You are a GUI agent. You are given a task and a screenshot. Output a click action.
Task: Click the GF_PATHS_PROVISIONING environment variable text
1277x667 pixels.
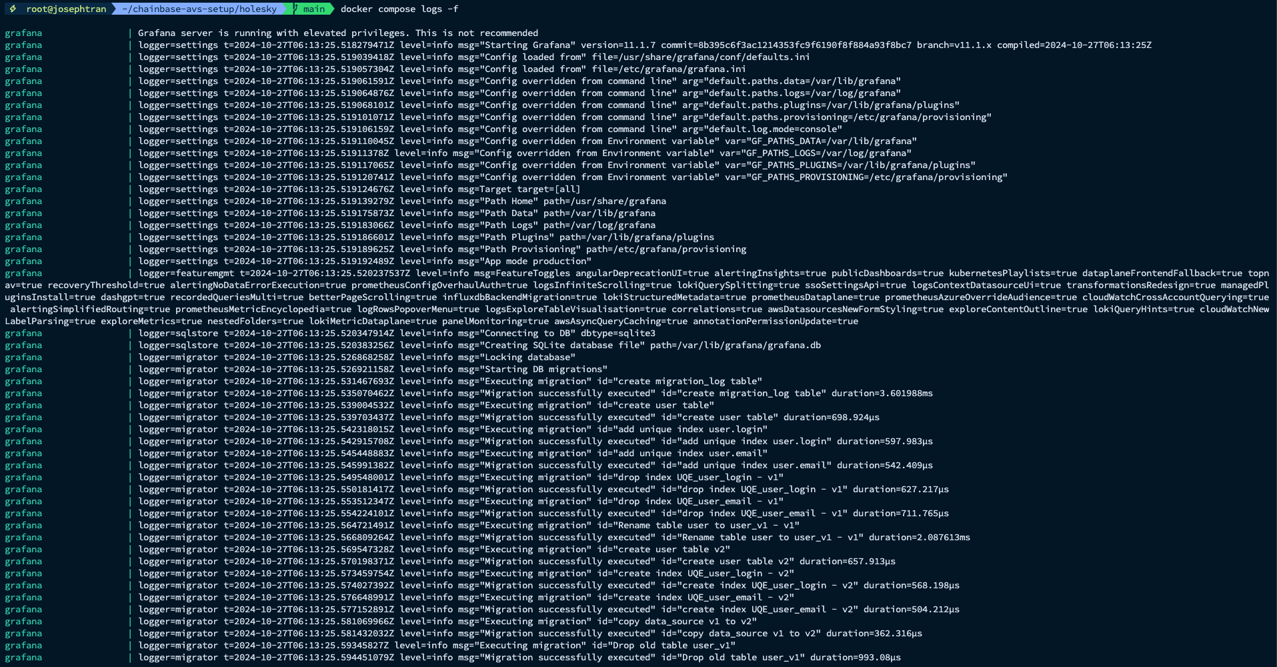(x=866, y=177)
